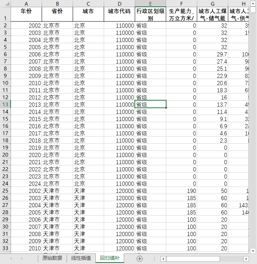Click the 城市人工煤气-储气能 header cell
257x264 pixels.
(x=212, y=14)
